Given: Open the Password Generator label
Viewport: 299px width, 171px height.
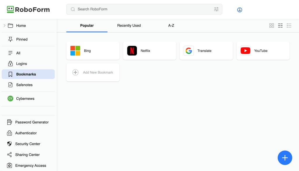Looking at the screenshot, I should click(x=32, y=122).
